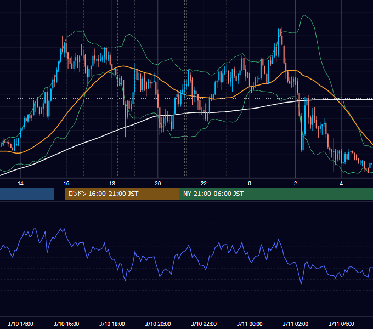The width and height of the screenshot is (373, 329).
Task: Click the 3/10 14:00 time label
Action: tap(20, 324)
